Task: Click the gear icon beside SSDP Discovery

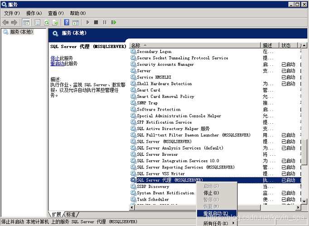Action: click(133, 187)
